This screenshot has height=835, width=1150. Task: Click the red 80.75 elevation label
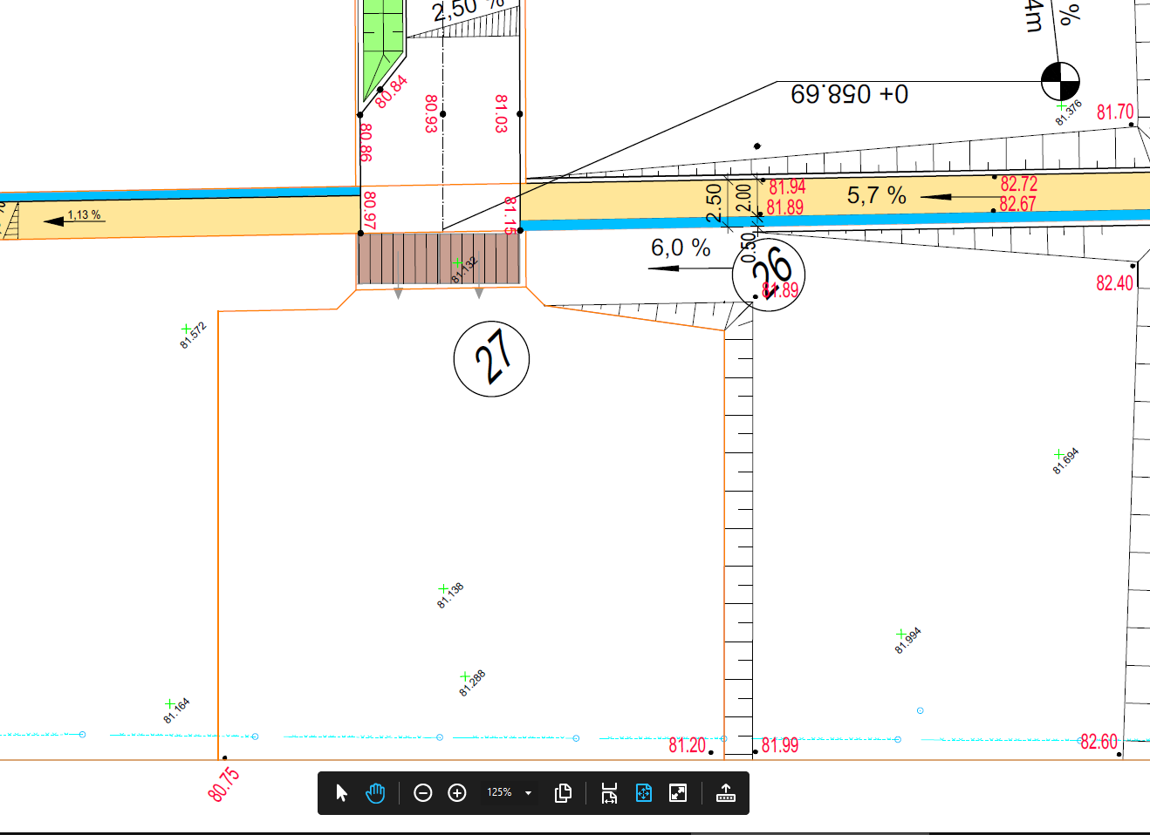[223, 784]
